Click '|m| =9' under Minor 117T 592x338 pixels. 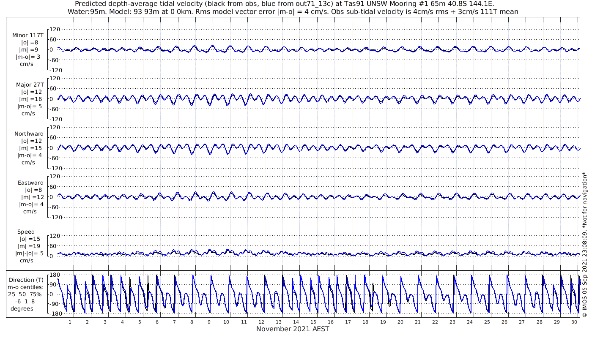(29, 50)
